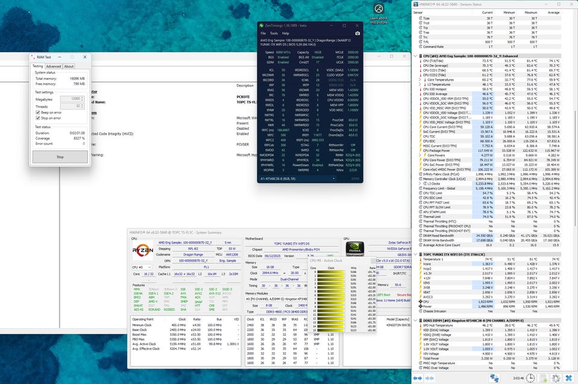Open the File menu in ZenTimings

click(x=263, y=33)
